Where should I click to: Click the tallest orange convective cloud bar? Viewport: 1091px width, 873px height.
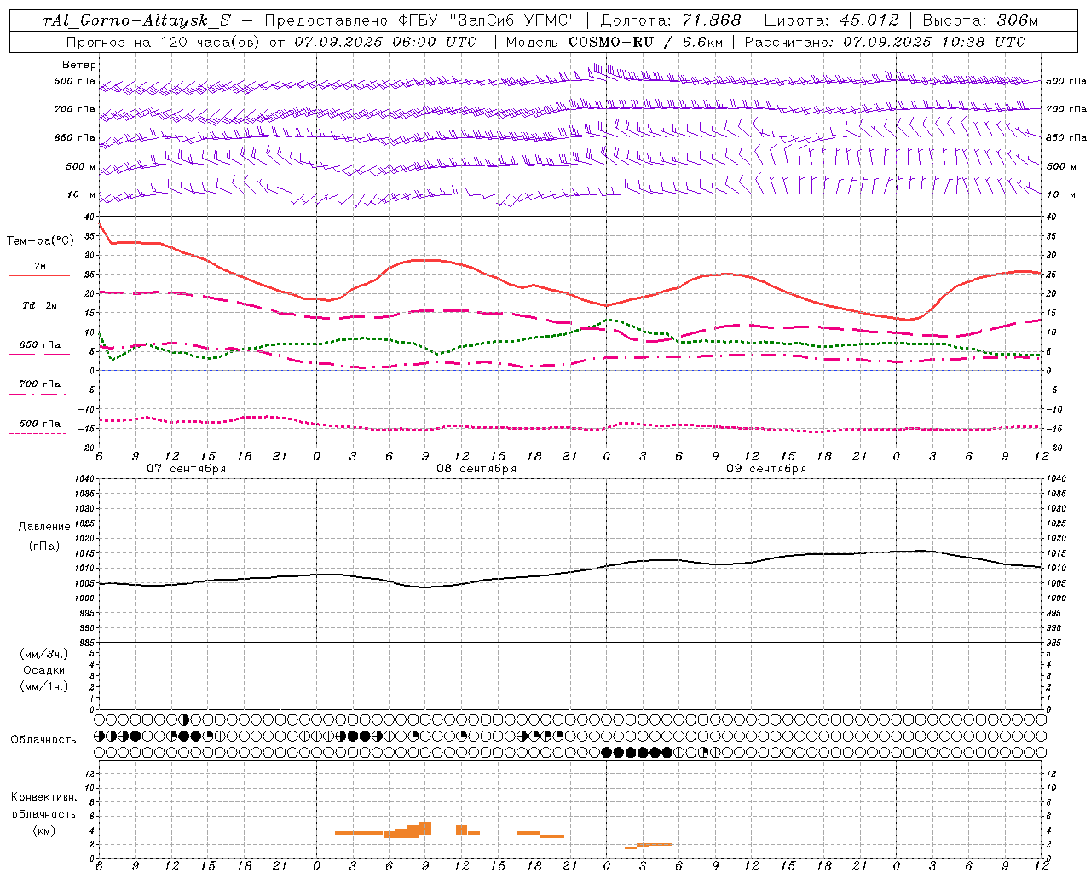click(425, 829)
